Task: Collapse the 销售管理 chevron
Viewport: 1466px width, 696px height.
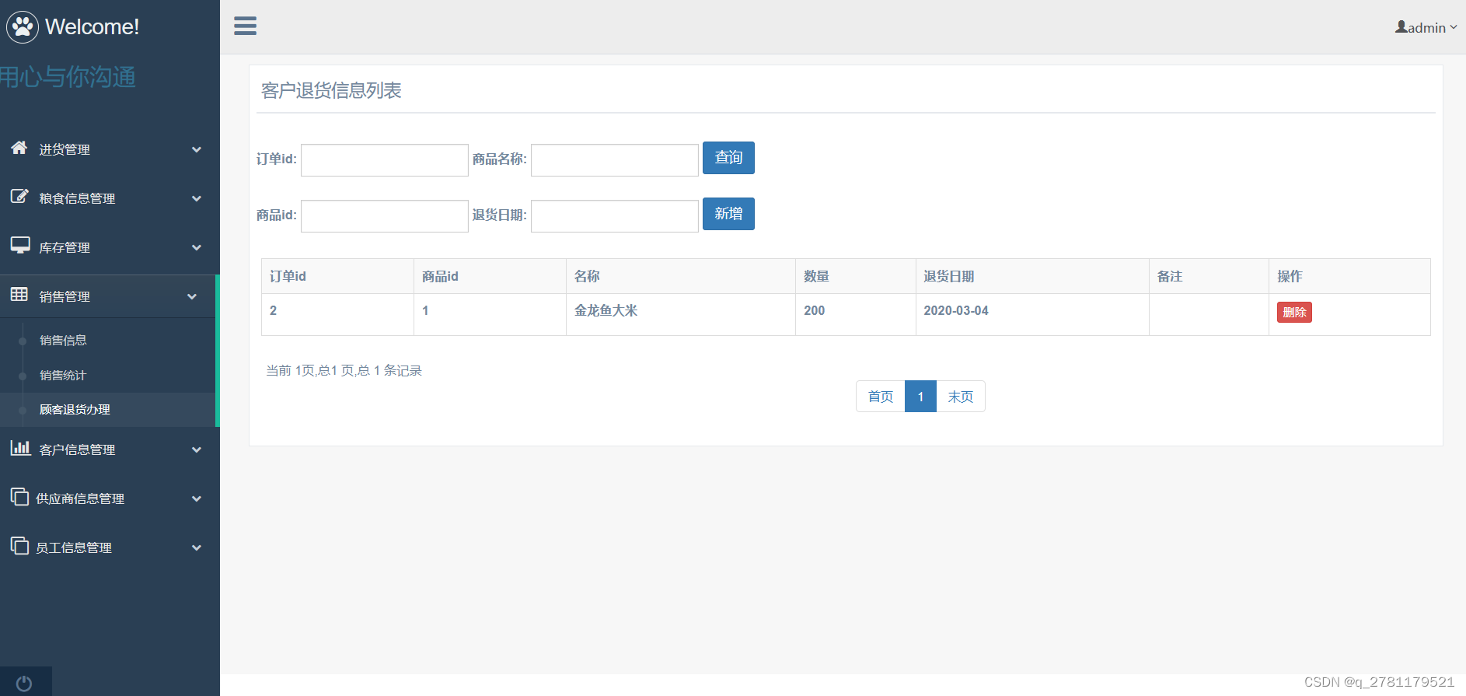Action: 192,296
